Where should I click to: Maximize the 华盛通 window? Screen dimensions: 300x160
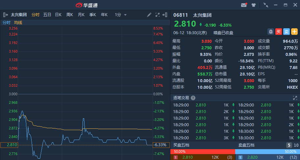(x=286, y=5)
